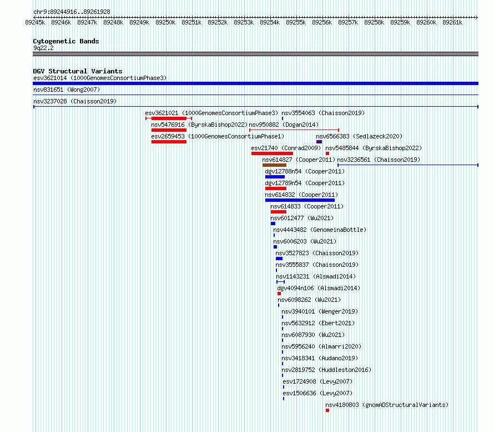The image size is (494, 432).
Task: Click nsv3237028 (Chaisson2019) label
Action: [x=75, y=101]
